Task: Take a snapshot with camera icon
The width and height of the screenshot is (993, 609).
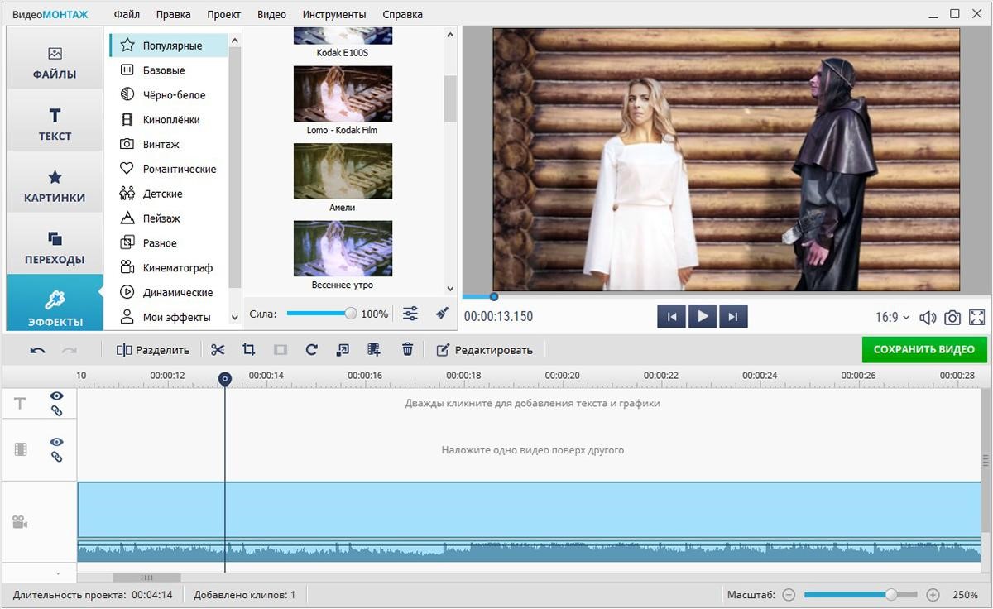Action: [952, 318]
